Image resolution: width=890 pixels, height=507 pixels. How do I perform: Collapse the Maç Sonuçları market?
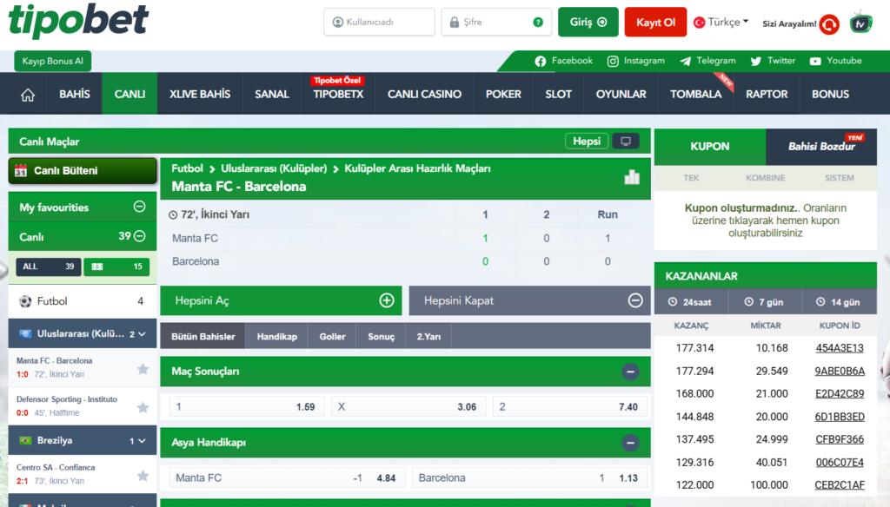pos(630,372)
